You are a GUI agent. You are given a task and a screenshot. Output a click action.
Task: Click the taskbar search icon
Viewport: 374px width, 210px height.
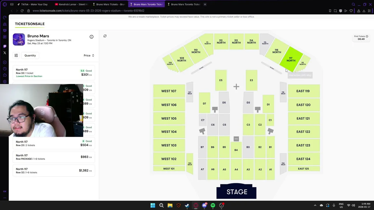[x=161, y=205]
